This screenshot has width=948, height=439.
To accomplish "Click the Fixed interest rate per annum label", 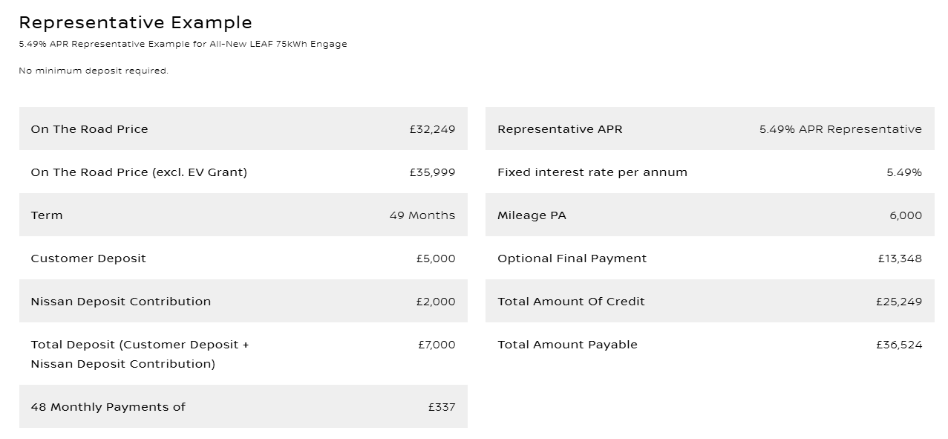I will [x=592, y=172].
